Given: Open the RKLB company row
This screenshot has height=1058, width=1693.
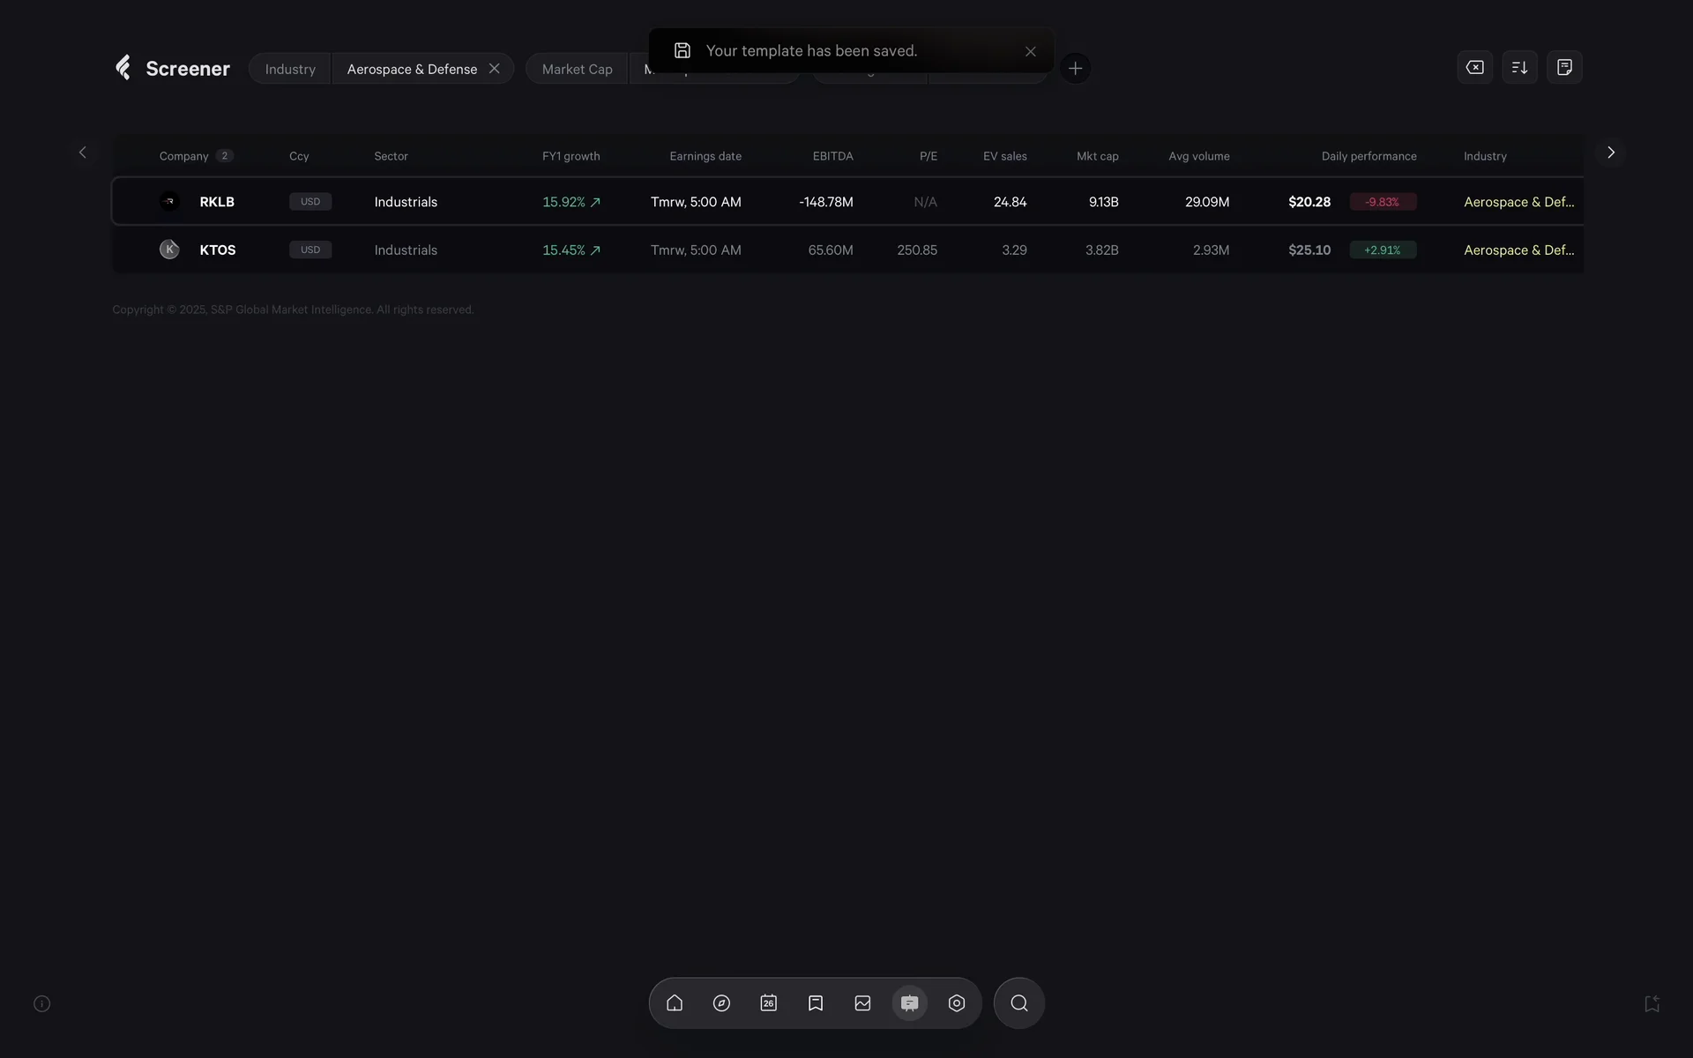Looking at the screenshot, I should click(x=217, y=202).
